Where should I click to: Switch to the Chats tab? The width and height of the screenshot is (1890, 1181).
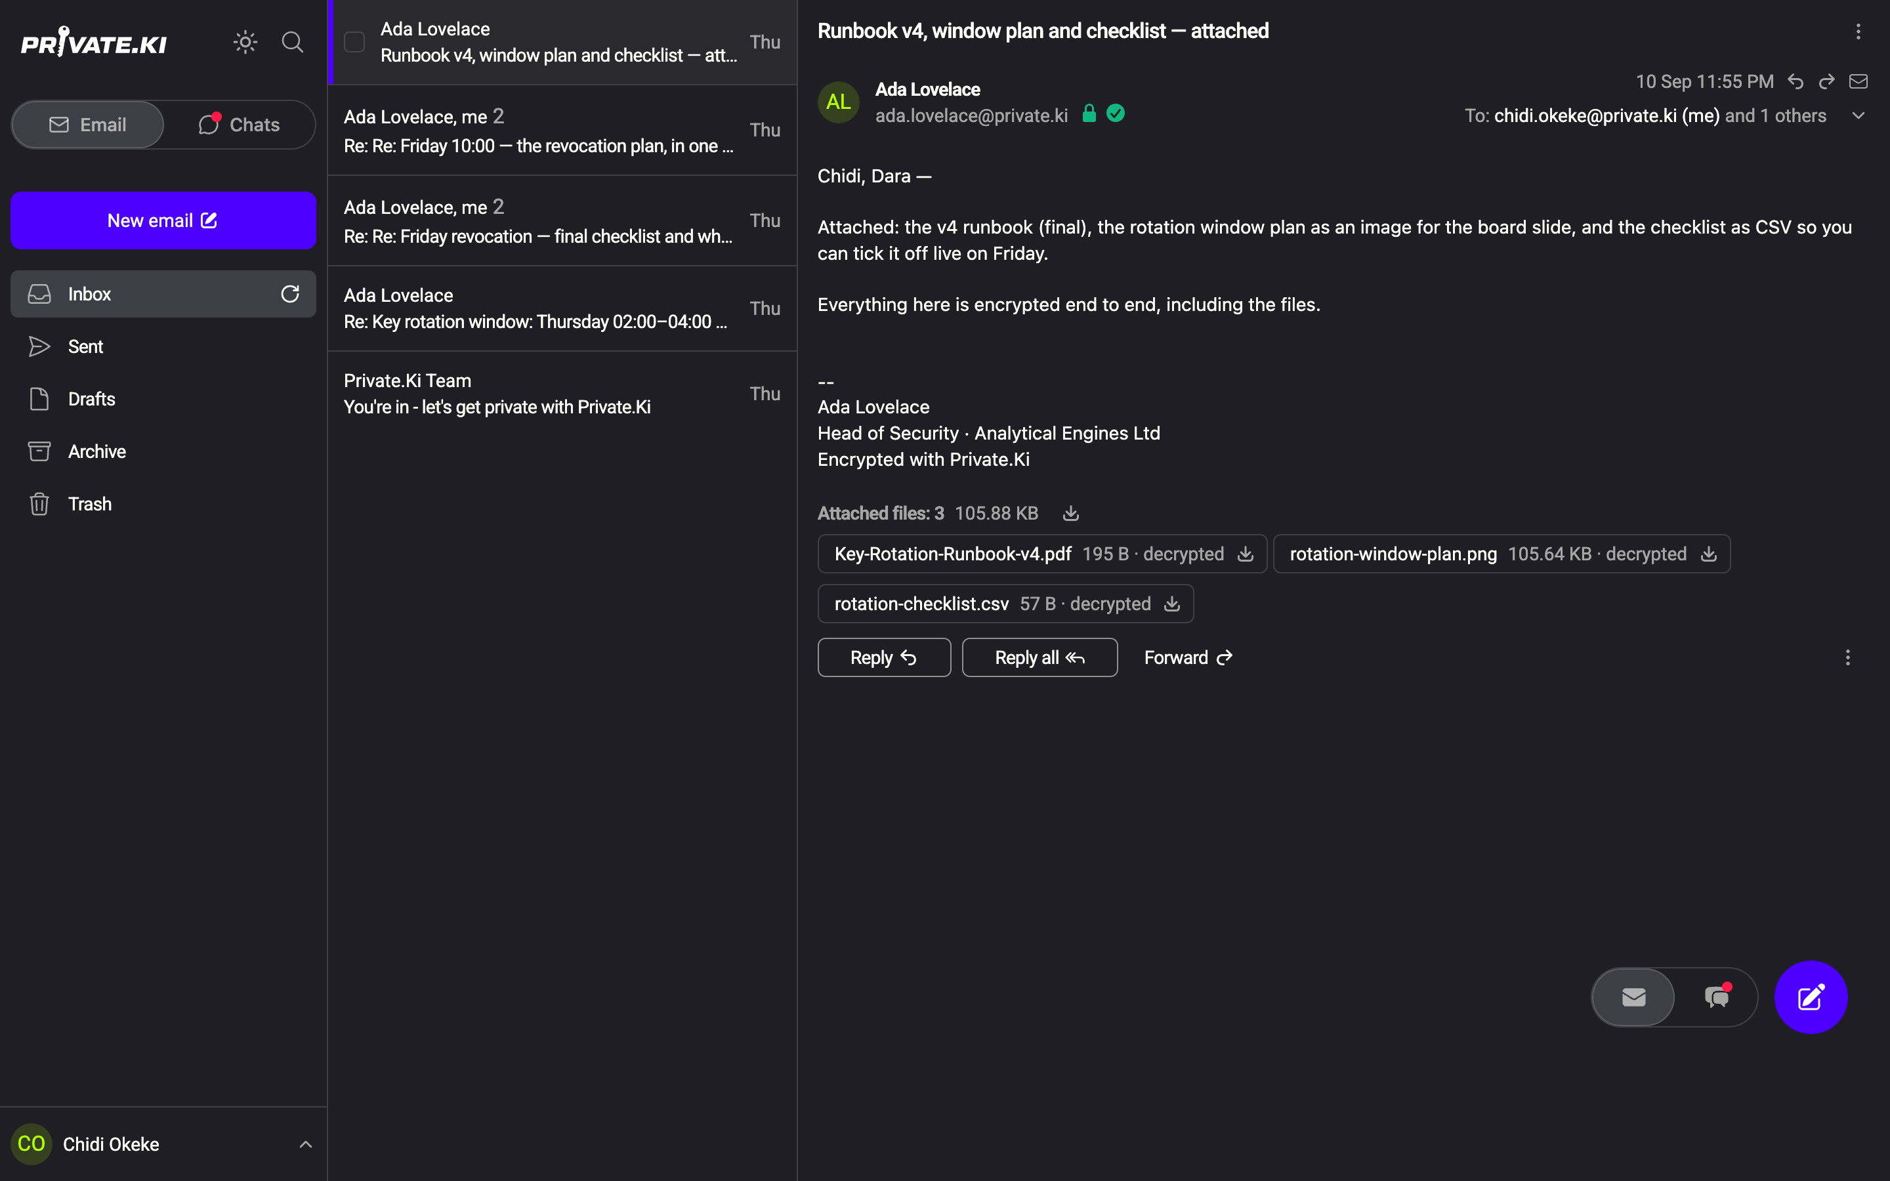click(239, 124)
